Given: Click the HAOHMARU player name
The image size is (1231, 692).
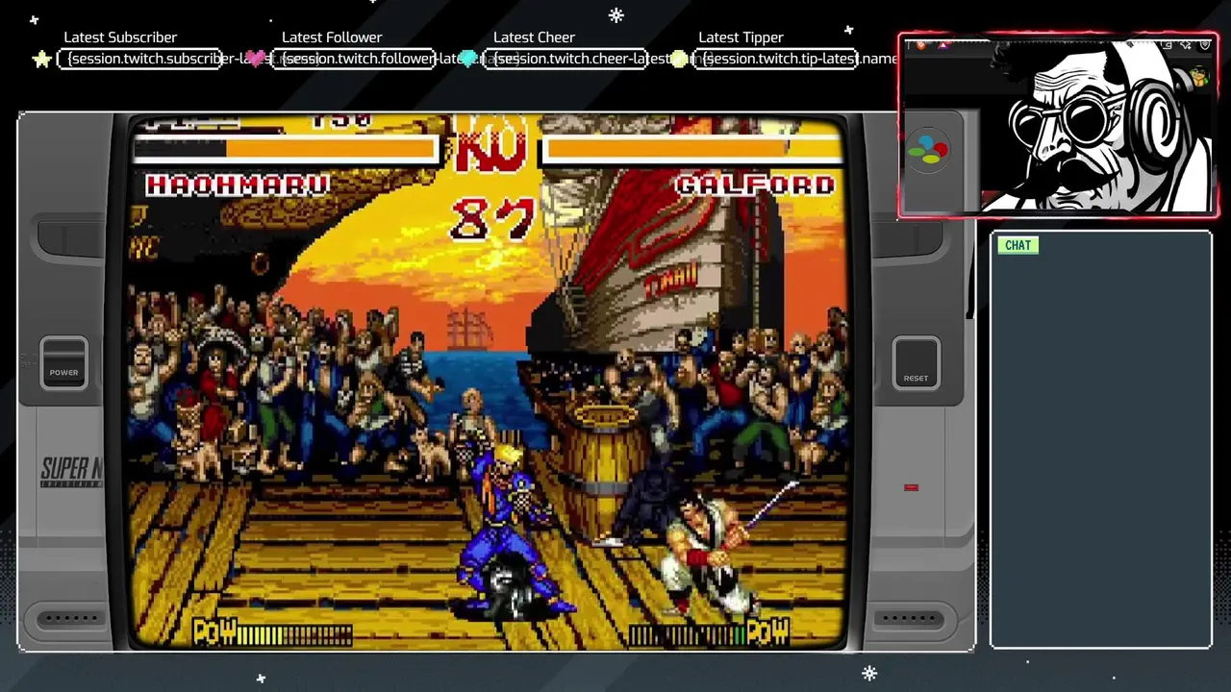Looking at the screenshot, I should coord(238,185).
